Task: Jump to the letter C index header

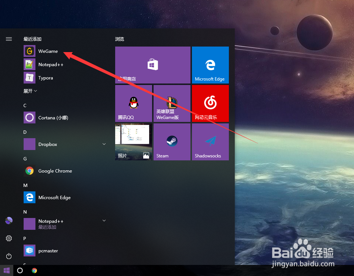Action: [25, 106]
